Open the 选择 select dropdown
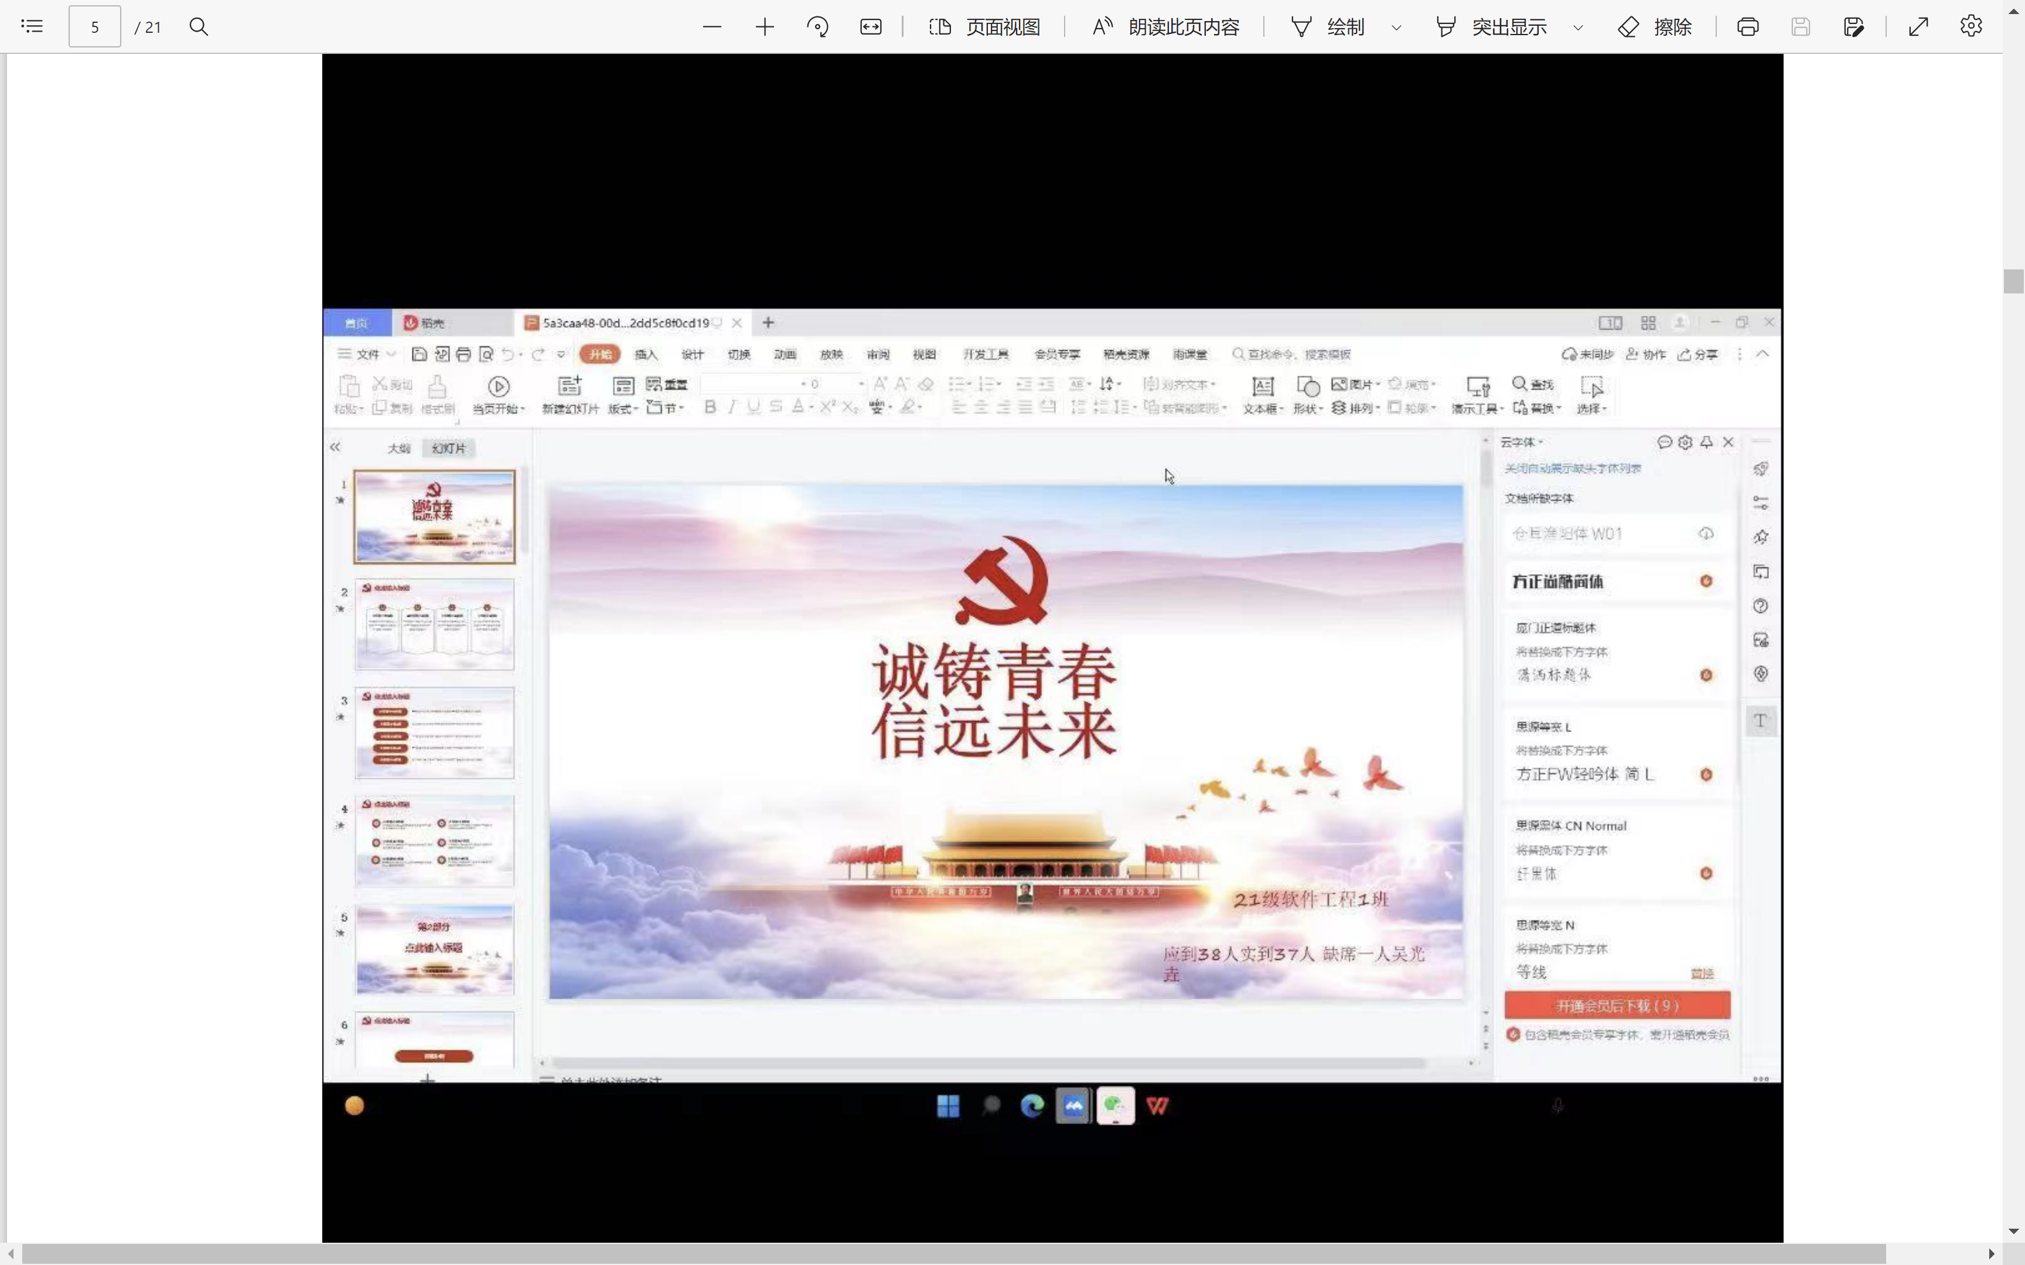 [1591, 395]
